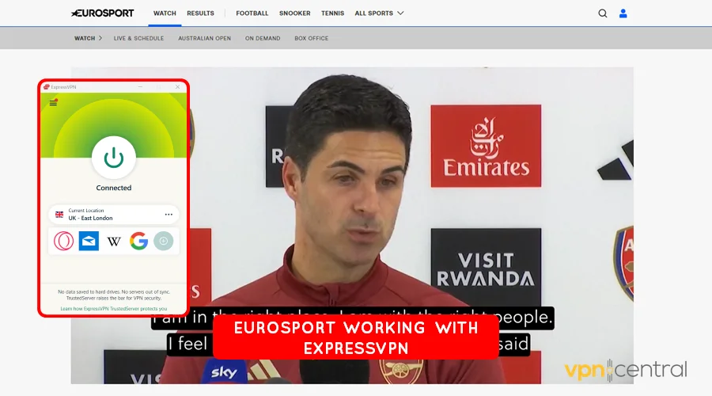
Task: Open the Snooker nav item
Action: pyautogui.click(x=295, y=13)
